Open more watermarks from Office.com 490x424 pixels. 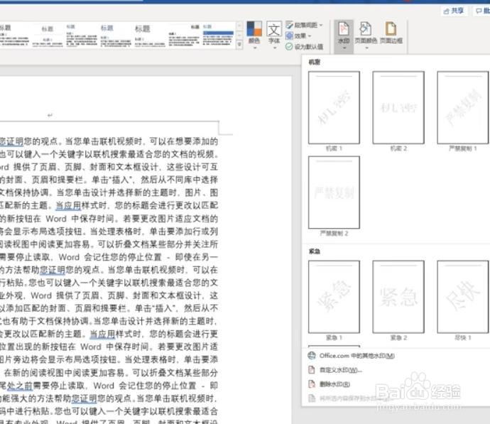(x=357, y=356)
